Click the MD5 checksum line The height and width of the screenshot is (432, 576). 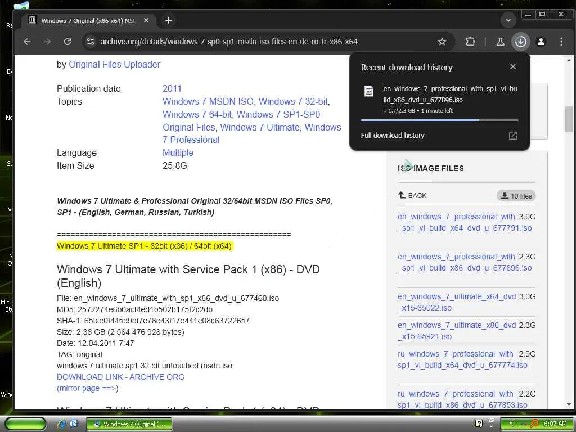tap(134, 309)
